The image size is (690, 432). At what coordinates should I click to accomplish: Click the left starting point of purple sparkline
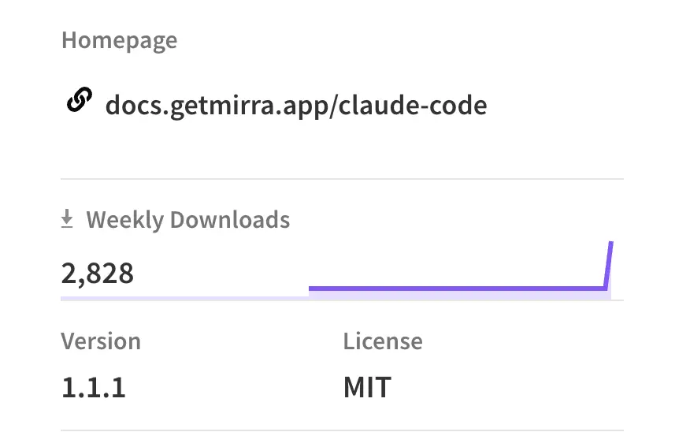(x=311, y=288)
